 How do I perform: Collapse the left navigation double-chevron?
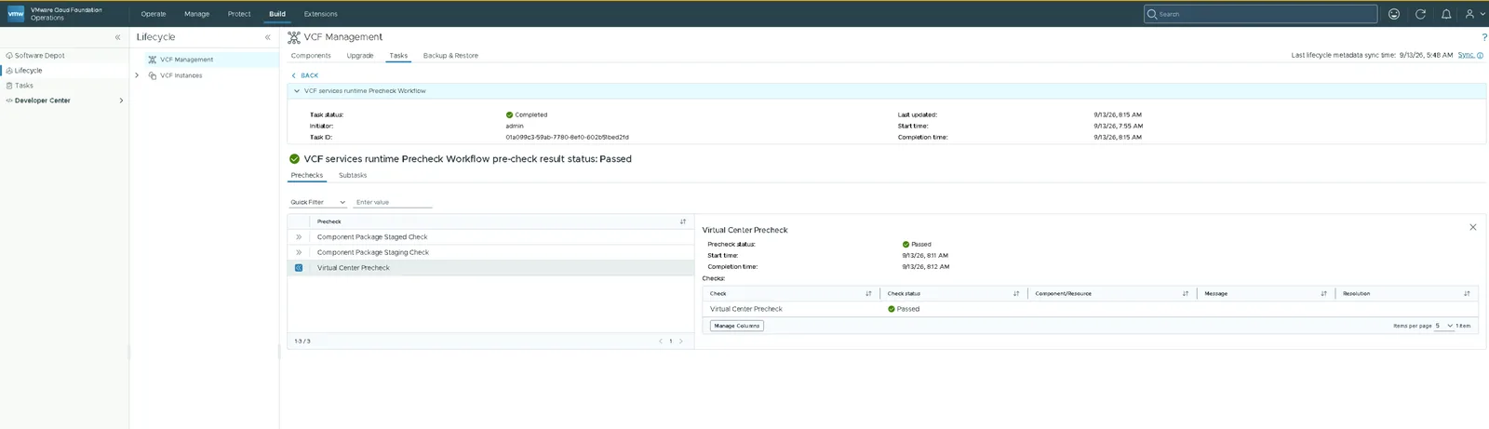point(117,37)
